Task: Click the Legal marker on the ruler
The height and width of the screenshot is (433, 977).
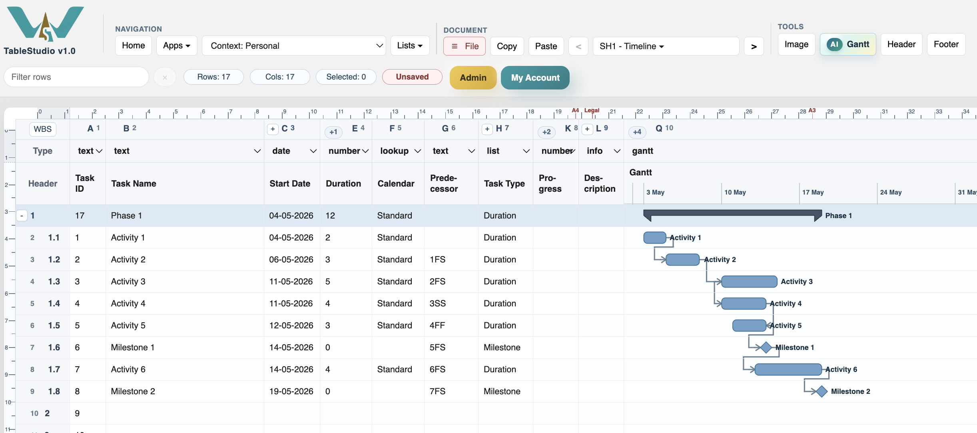Action: click(x=592, y=110)
